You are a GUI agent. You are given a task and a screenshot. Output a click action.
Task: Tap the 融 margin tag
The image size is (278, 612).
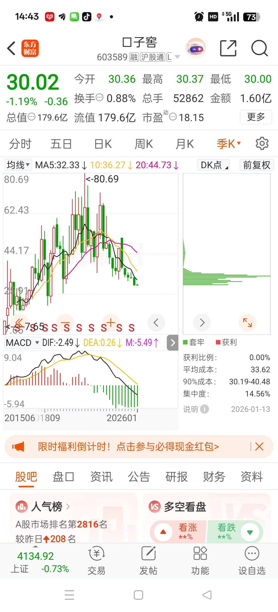134,57
